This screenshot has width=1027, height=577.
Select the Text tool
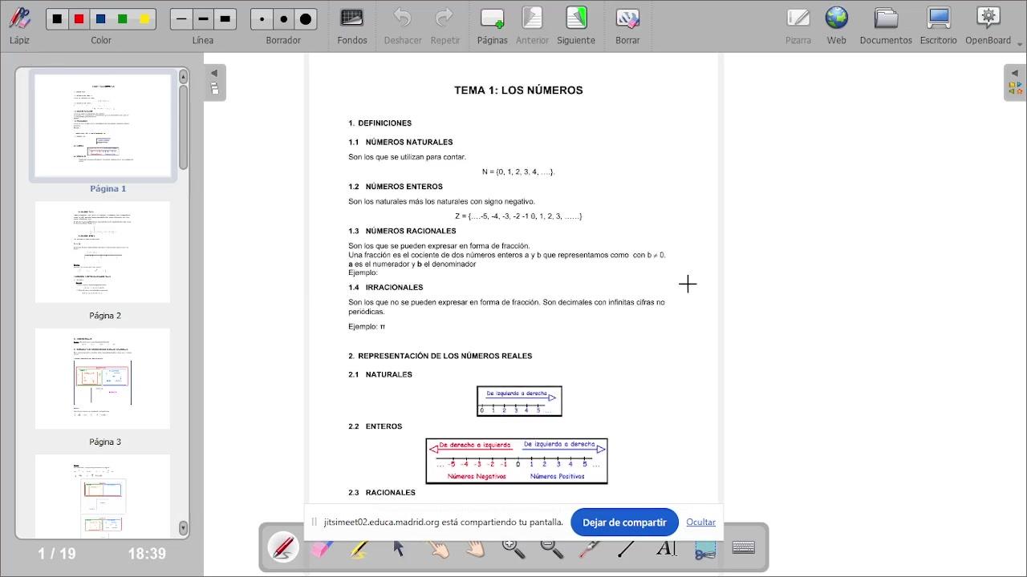click(667, 547)
